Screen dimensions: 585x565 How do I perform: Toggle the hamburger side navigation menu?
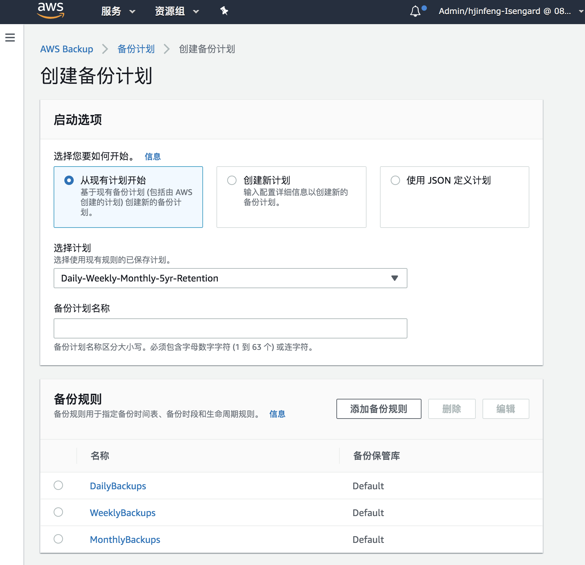click(x=10, y=38)
